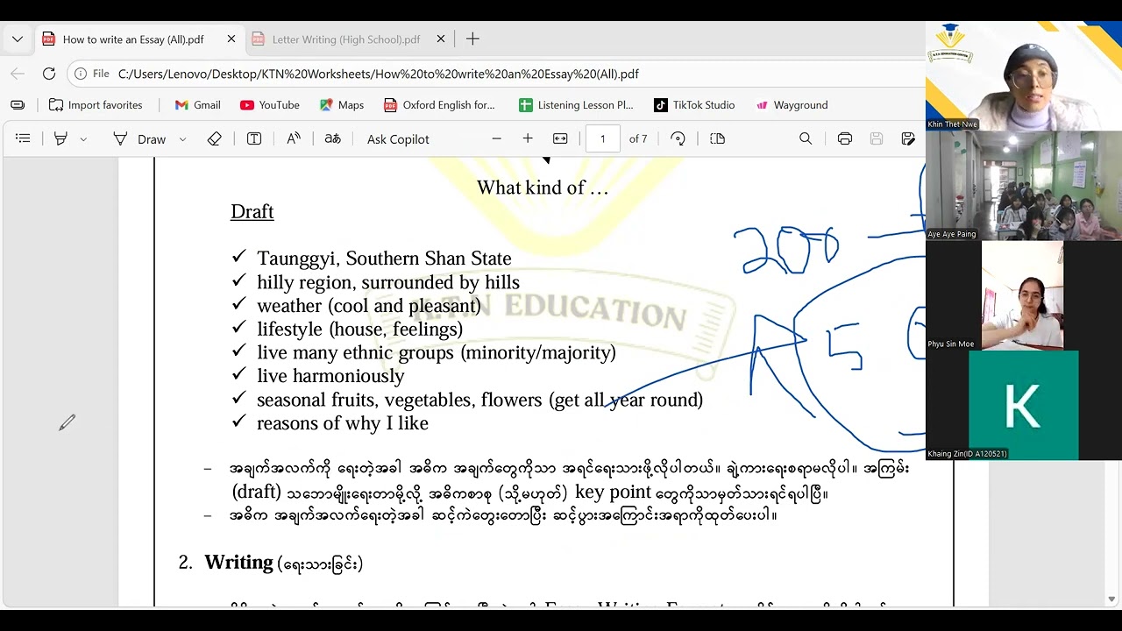The width and height of the screenshot is (1122, 631).
Task: Activate the Draw tool
Action: click(x=139, y=138)
